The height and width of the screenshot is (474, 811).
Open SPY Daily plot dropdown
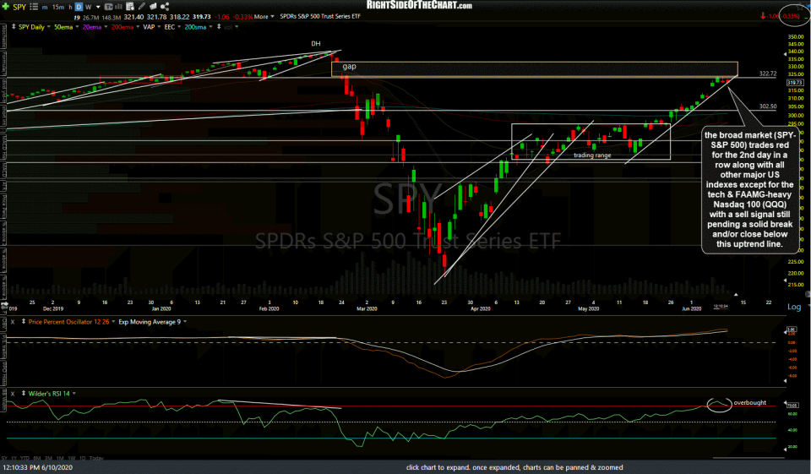[x=49, y=27]
